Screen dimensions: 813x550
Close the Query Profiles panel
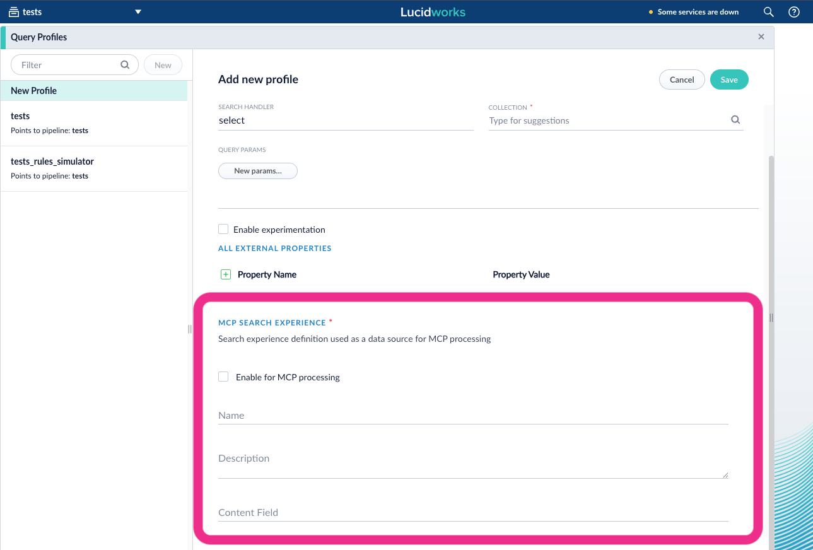[x=761, y=37]
